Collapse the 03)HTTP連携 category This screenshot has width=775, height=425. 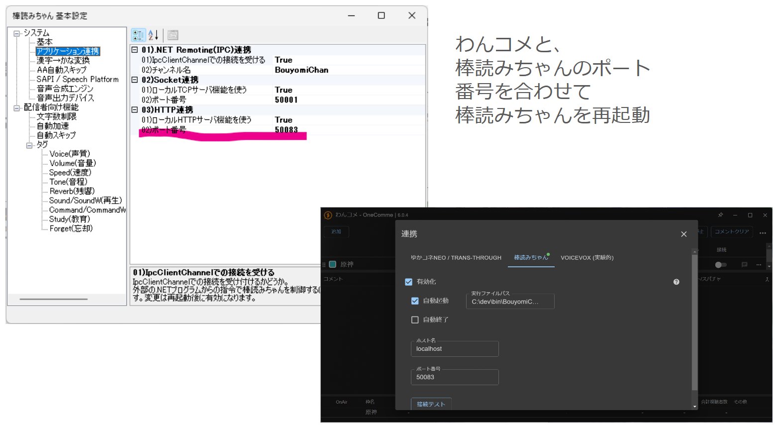(134, 109)
